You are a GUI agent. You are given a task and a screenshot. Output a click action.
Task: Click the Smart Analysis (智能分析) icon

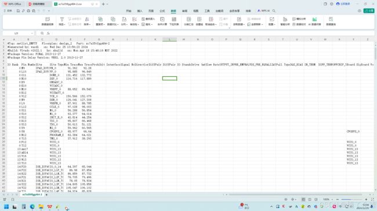[x=285, y=20]
